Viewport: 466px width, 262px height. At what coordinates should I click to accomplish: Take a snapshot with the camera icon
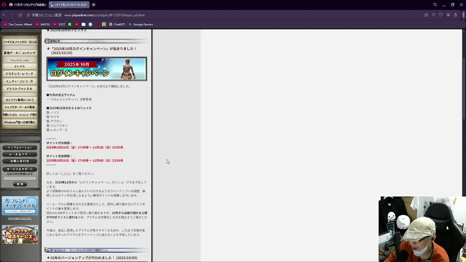coord(426,15)
